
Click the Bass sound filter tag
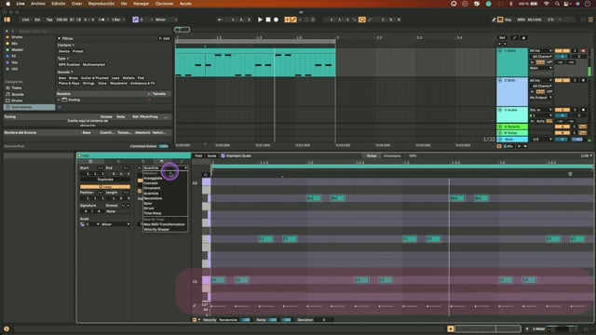pos(62,78)
